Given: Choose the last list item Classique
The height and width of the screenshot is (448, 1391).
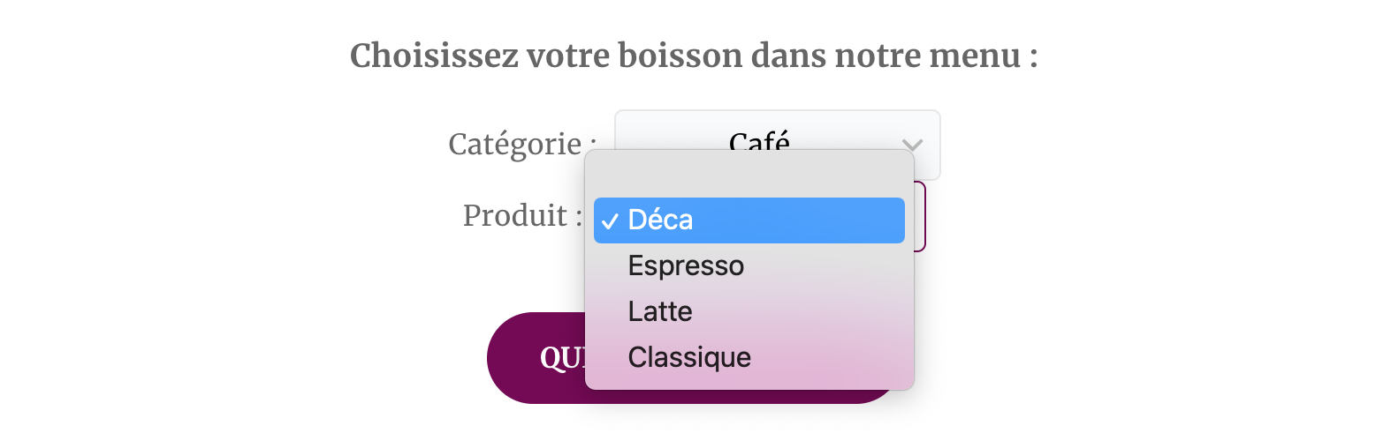Looking at the screenshot, I should pos(749,357).
